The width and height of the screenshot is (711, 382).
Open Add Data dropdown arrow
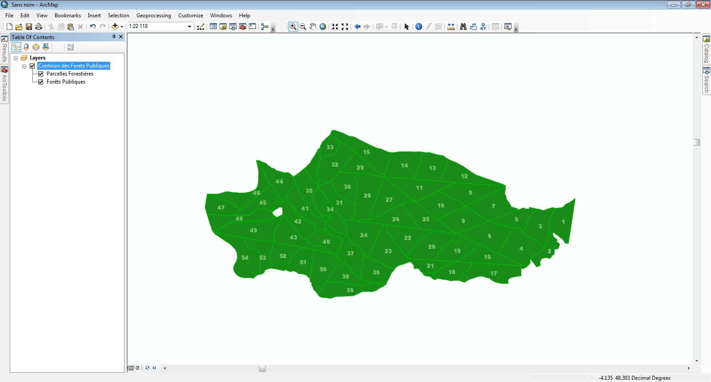click(x=122, y=27)
